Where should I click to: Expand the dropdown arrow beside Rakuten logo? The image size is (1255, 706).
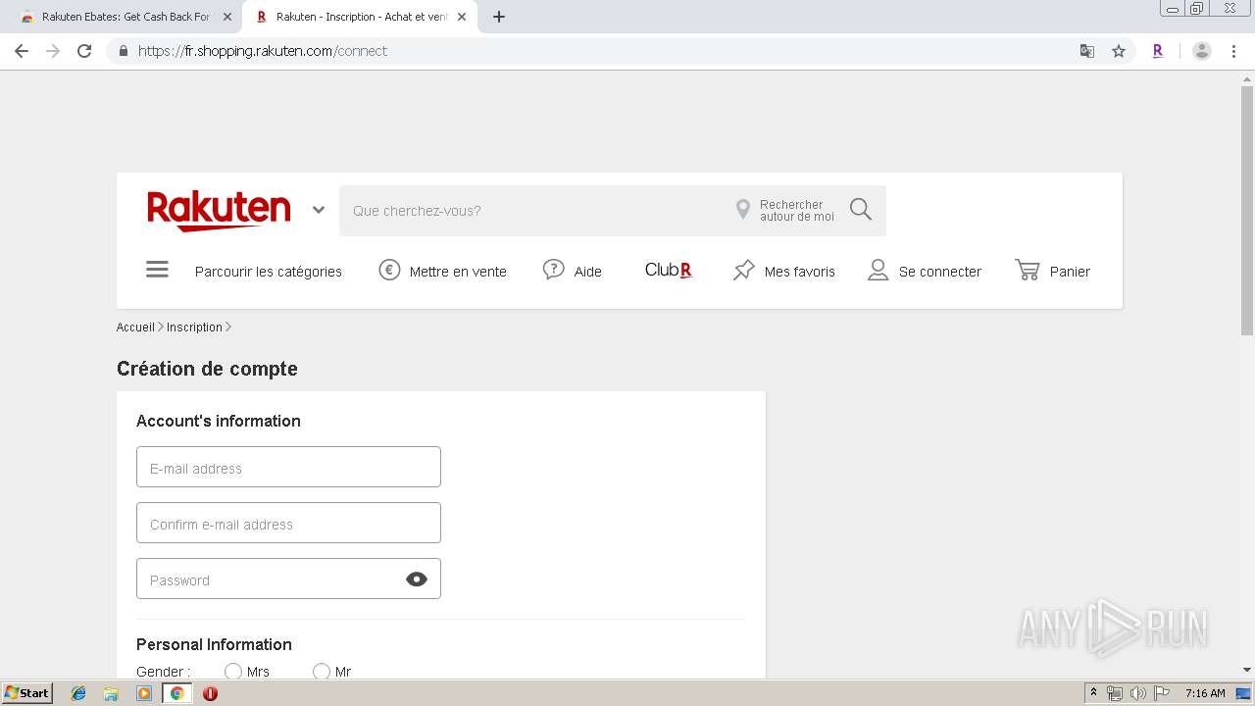[319, 210]
